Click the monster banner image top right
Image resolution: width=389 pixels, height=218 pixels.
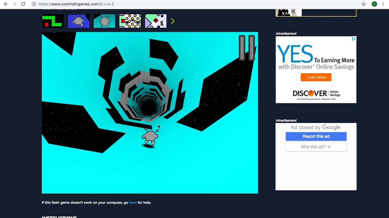[x=316, y=13]
